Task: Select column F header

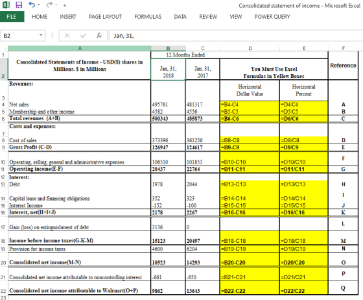Action: (x=344, y=48)
